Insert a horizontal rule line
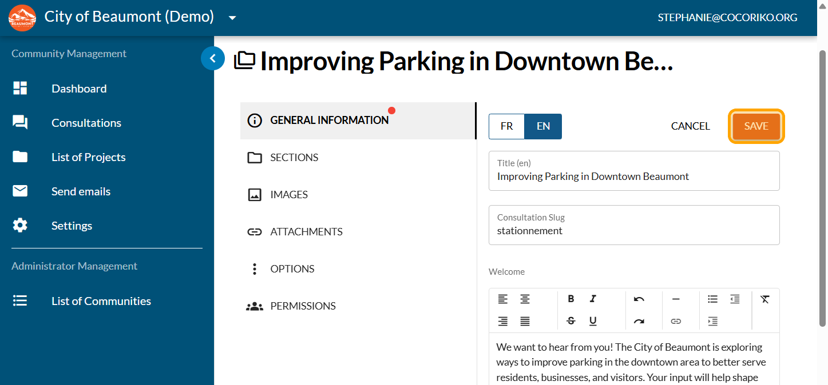828x385 pixels. tap(676, 299)
